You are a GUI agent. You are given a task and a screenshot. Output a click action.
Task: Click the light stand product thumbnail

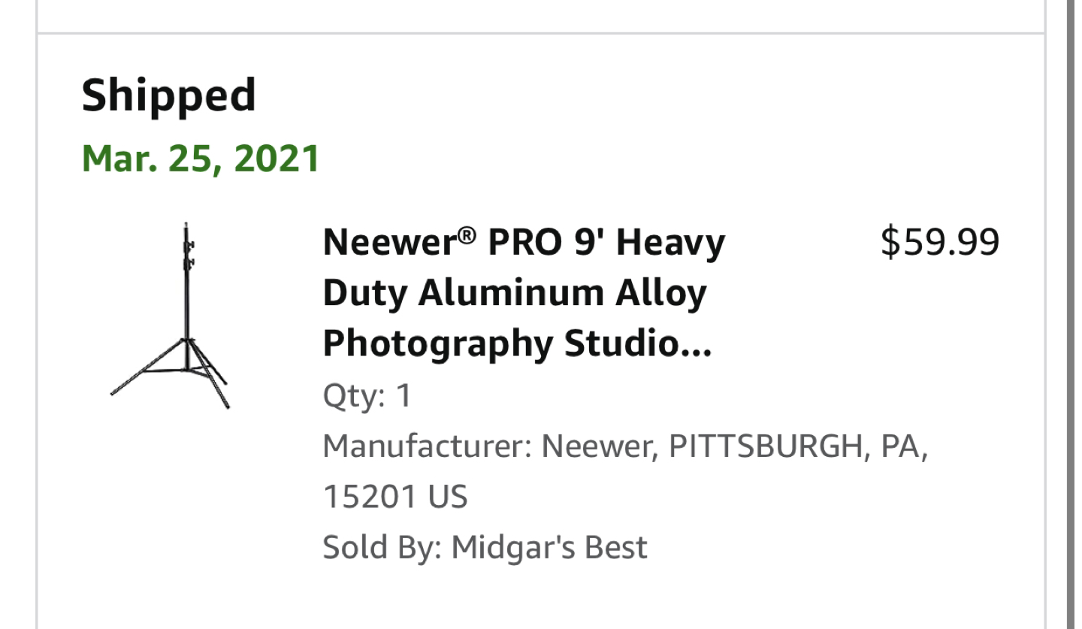tap(171, 316)
